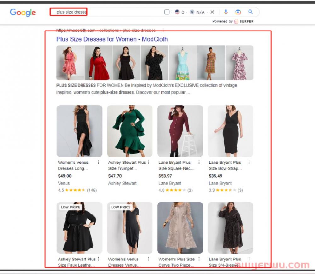
Task: Click the dollar CPC icon
Action: [192, 12]
